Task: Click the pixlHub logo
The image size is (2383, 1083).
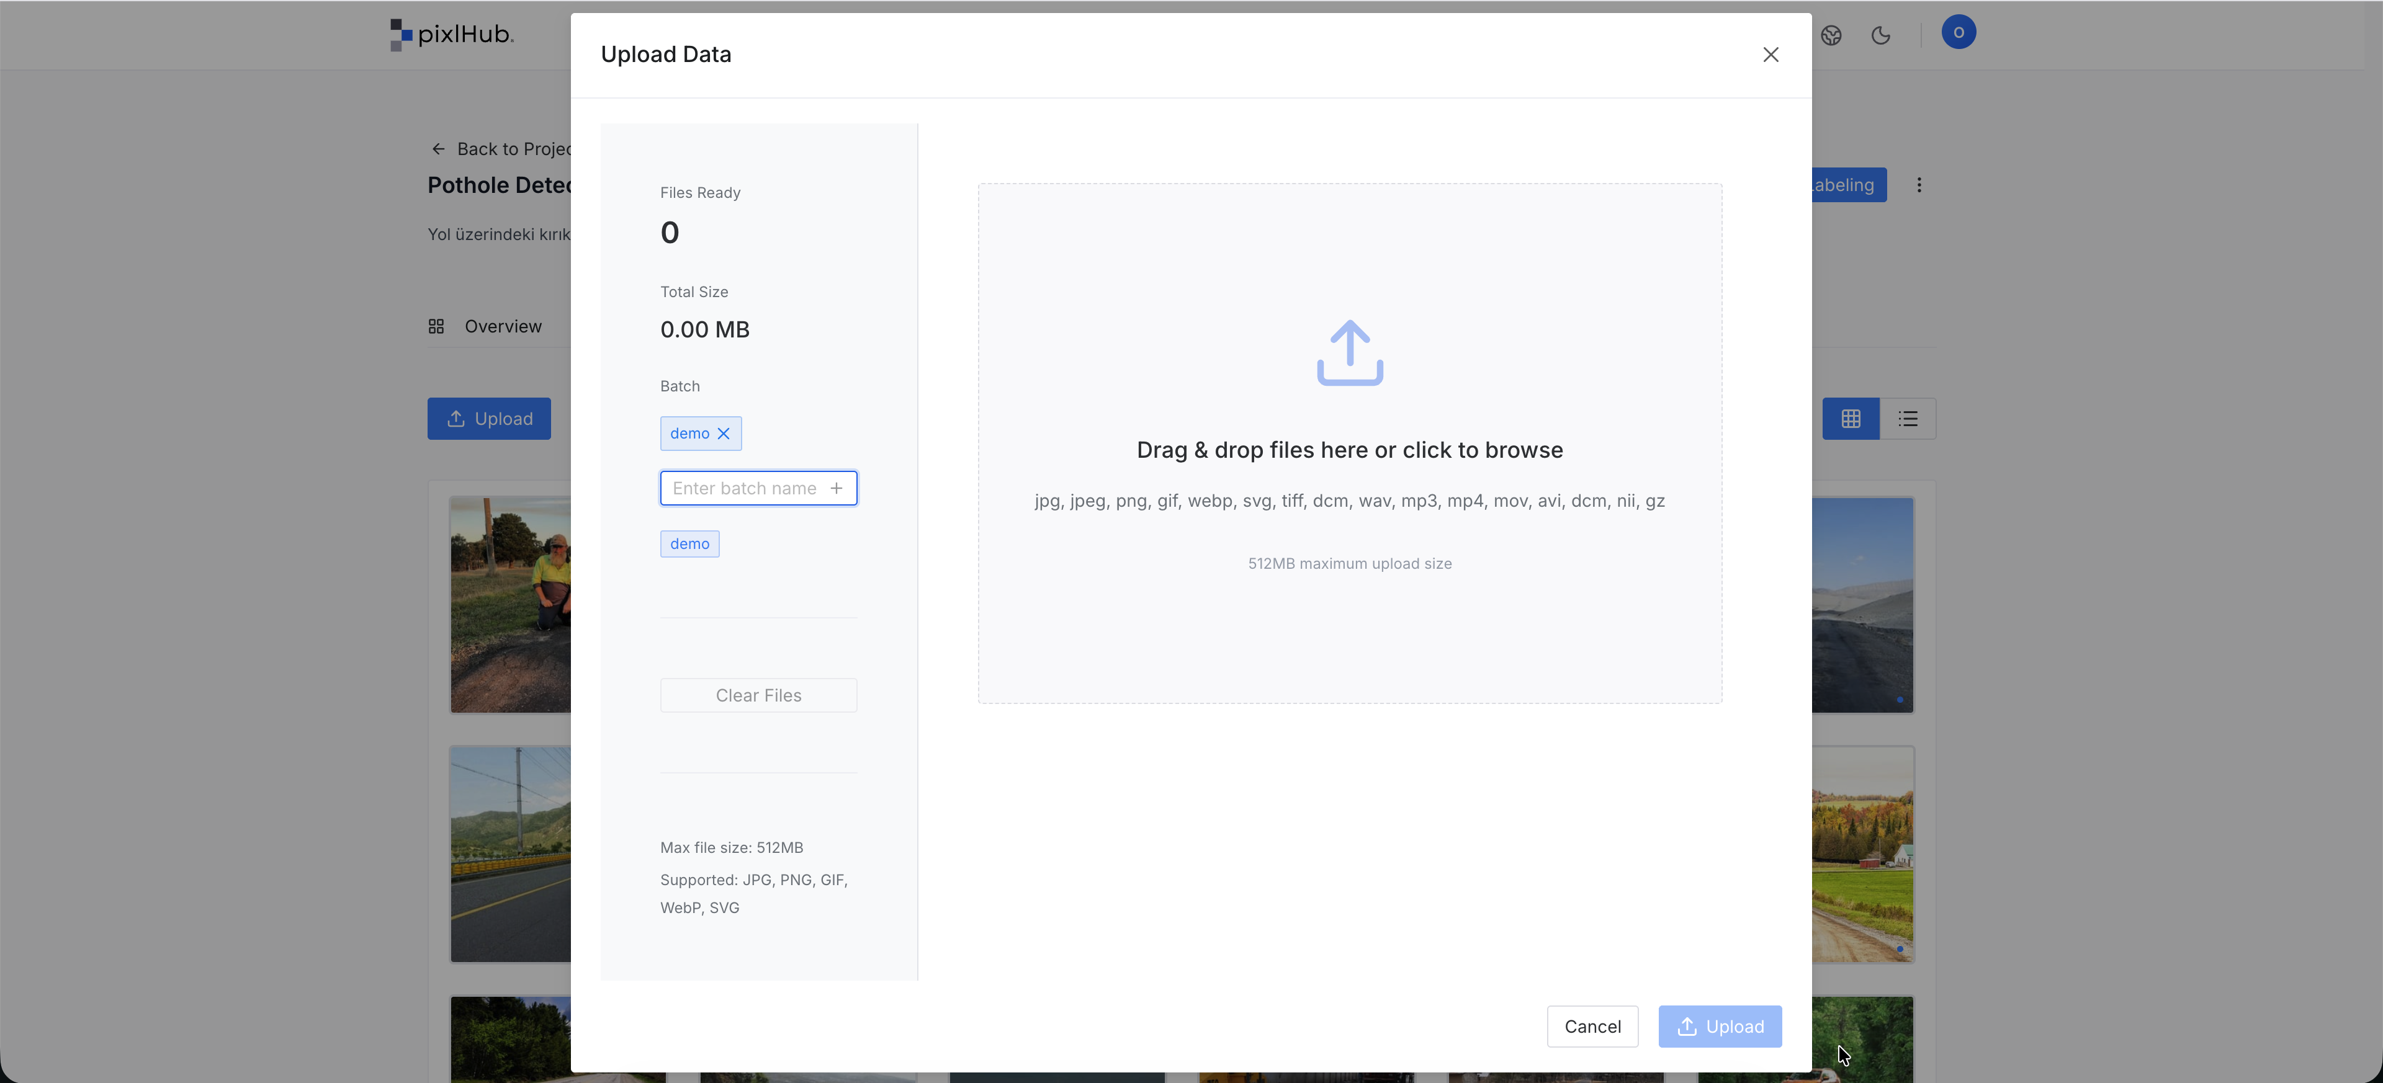Action: (x=451, y=35)
